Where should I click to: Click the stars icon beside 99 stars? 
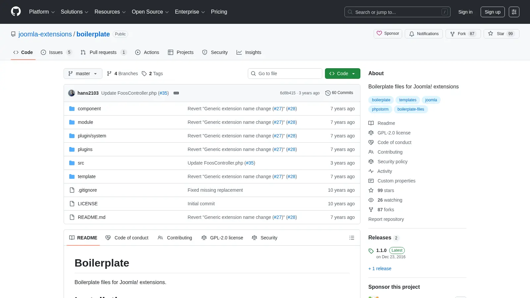click(x=371, y=190)
